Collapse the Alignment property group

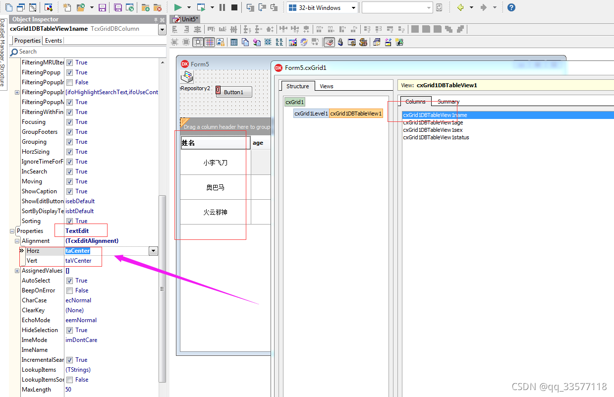pyautogui.click(x=16, y=240)
